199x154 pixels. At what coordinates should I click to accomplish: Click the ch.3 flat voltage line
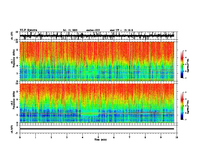pyautogui.click(x=97, y=129)
